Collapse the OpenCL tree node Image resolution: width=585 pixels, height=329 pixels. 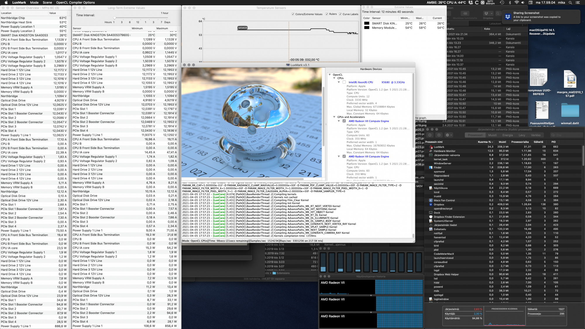(x=330, y=75)
